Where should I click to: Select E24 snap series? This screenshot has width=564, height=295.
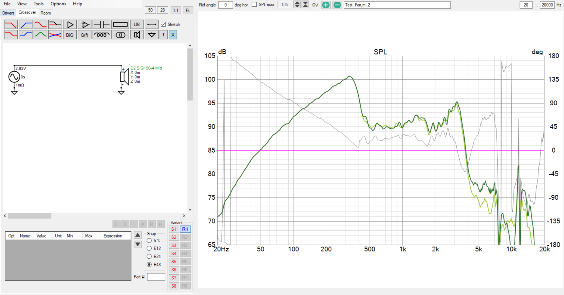coord(149,256)
